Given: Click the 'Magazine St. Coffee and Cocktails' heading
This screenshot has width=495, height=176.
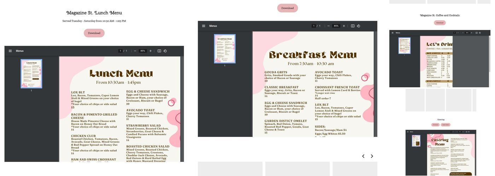Looking at the screenshot, I should point(440,15).
